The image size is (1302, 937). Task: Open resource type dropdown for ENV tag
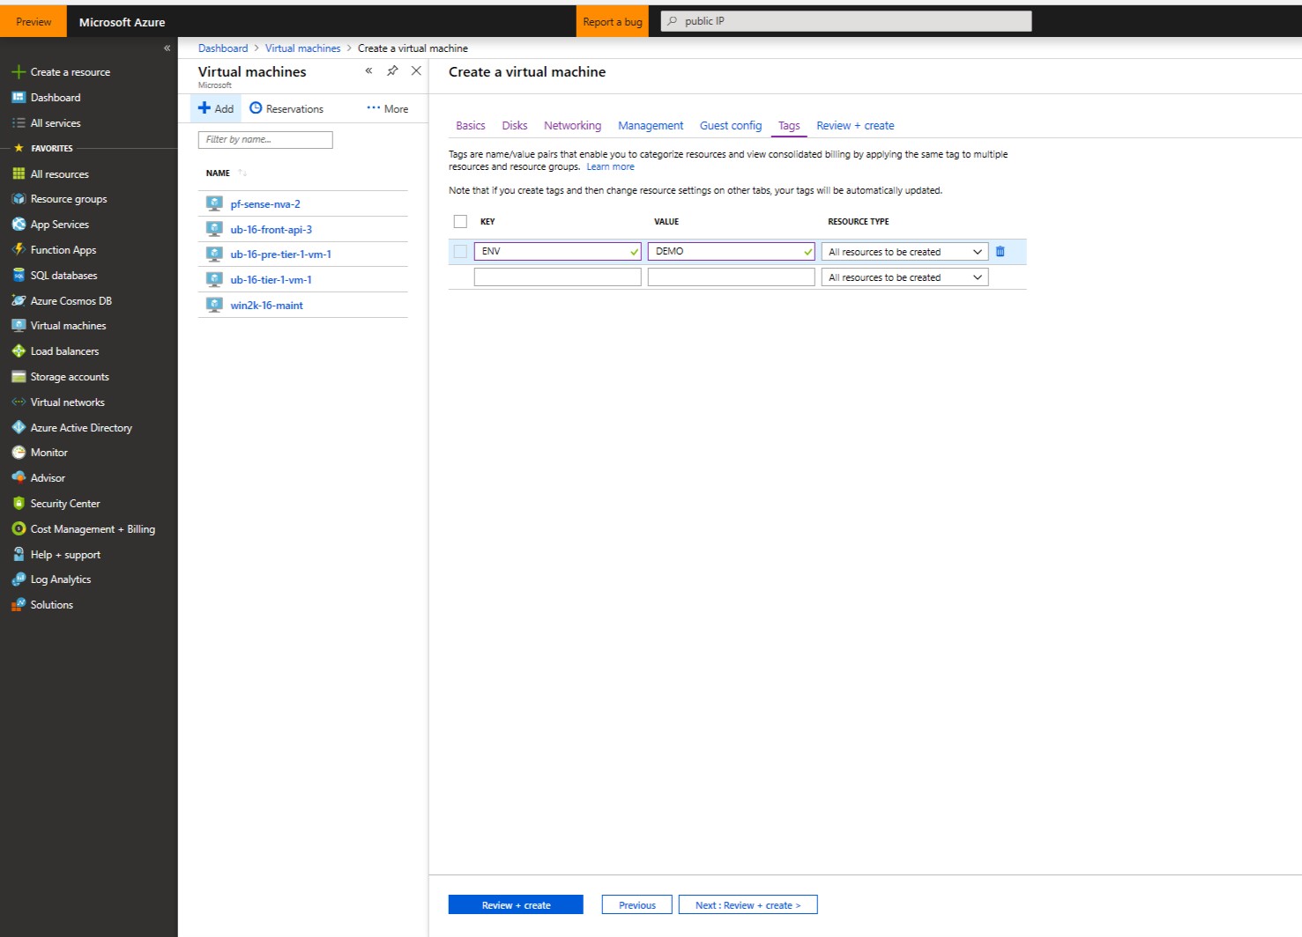point(904,252)
